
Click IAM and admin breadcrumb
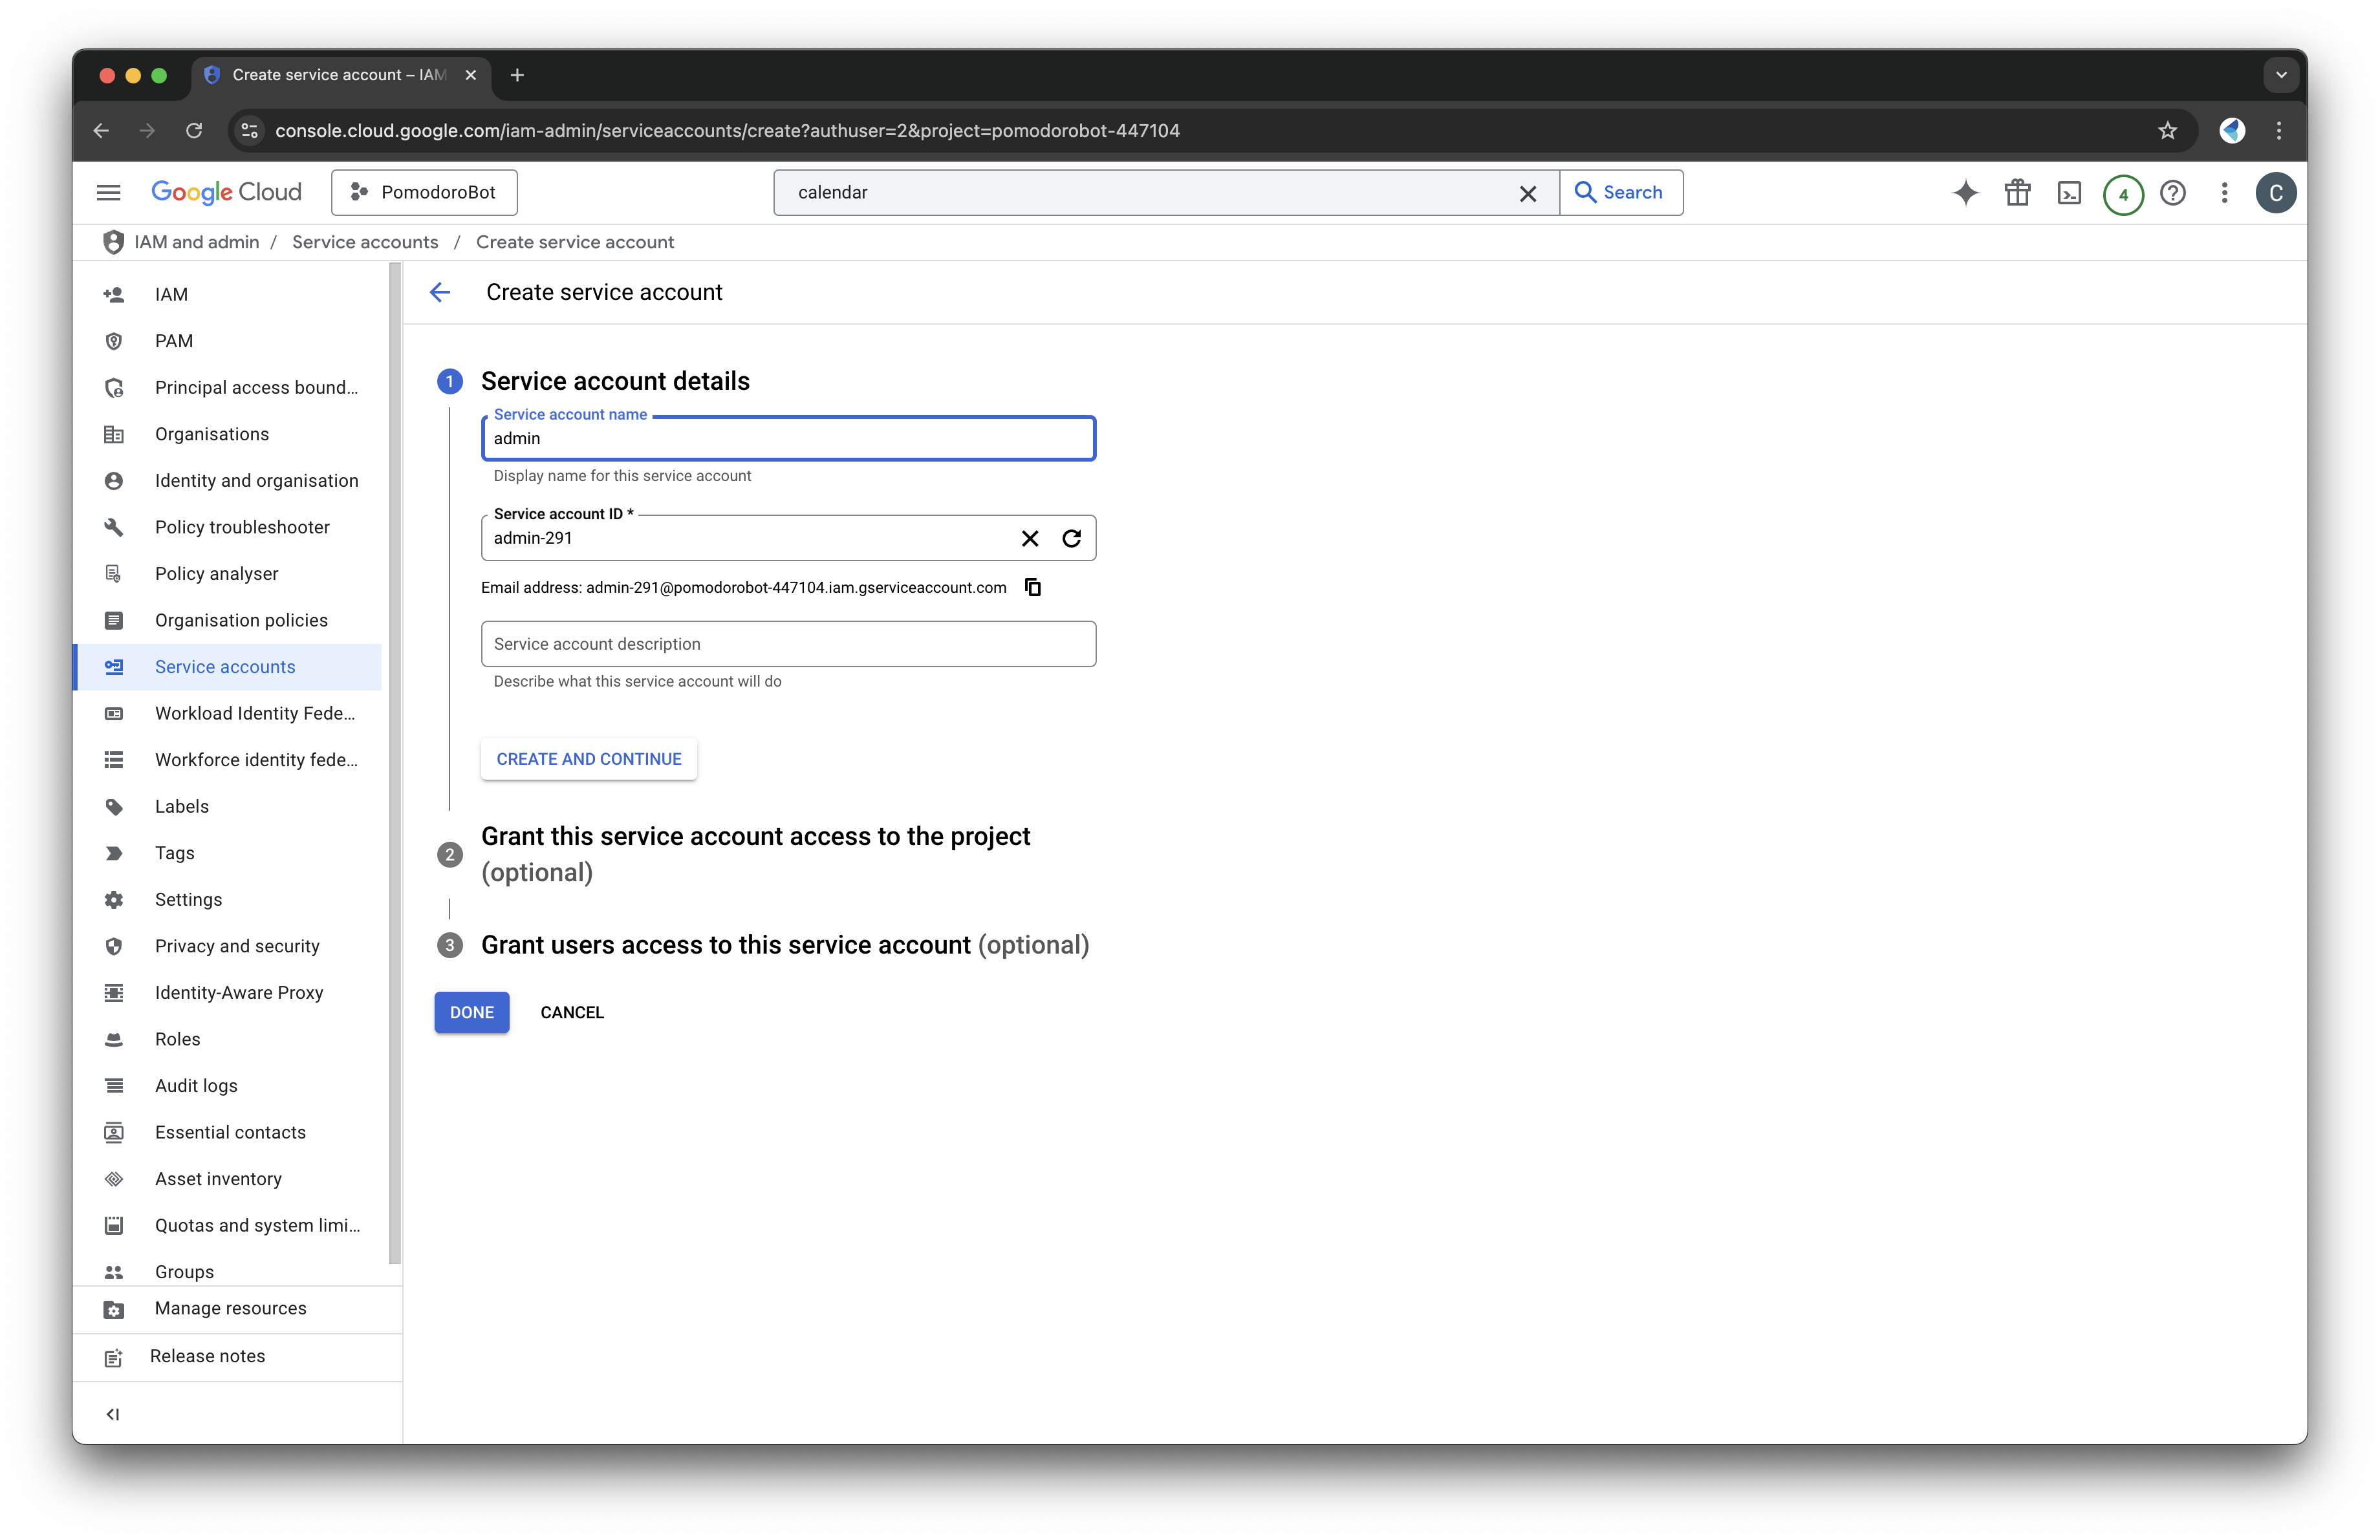[x=196, y=242]
